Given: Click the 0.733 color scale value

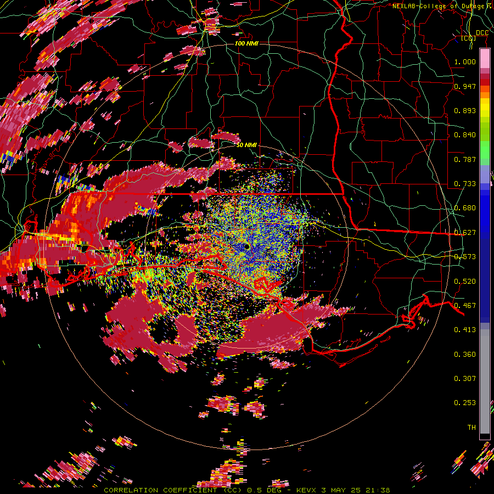Looking at the screenshot, I should [x=465, y=184].
